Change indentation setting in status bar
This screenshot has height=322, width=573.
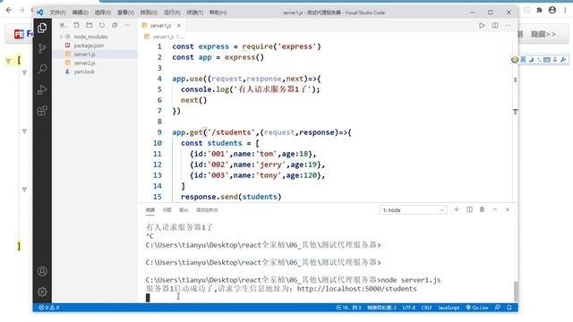[x=382, y=308]
